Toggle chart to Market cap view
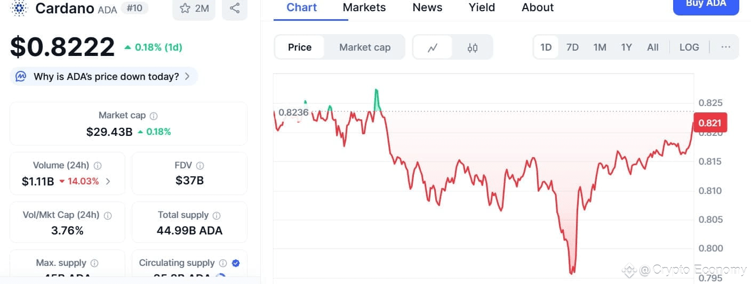Image resolution: width=751 pixels, height=284 pixels. 365,47
